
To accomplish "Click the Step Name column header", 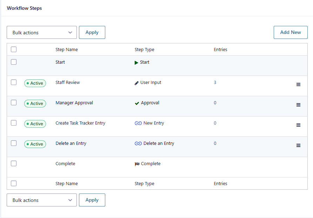I will 66,49.
